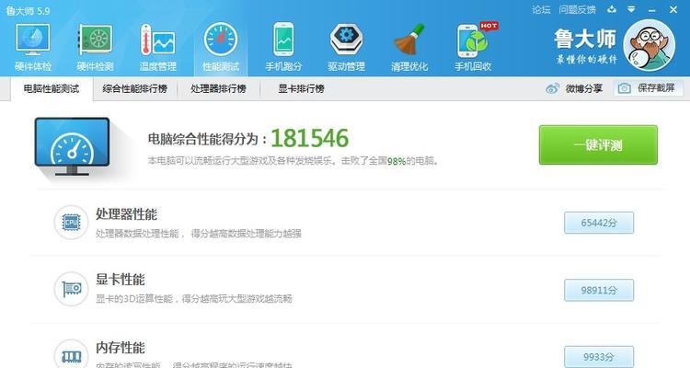Minimize the 鲁大师 window
The width and height of the screenshot is (690, 368).
click(x=652, y=10)
